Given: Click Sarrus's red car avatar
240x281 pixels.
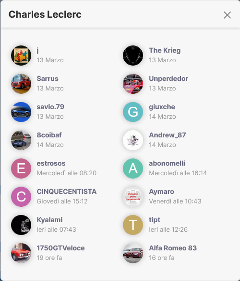Looking at the screenshot, I should coord(21,84).
